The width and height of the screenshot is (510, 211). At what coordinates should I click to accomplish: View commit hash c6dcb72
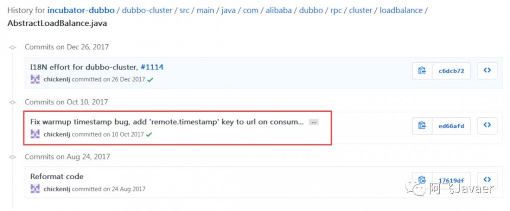[451, 71]
